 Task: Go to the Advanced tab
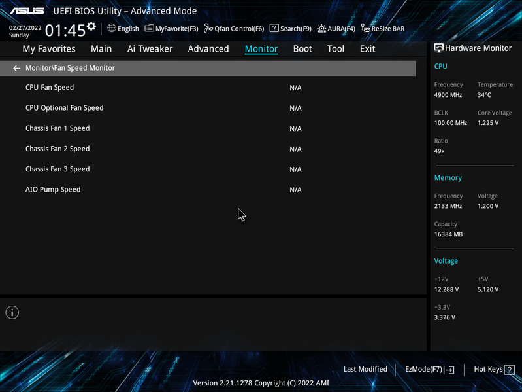(x=208, y=49)
